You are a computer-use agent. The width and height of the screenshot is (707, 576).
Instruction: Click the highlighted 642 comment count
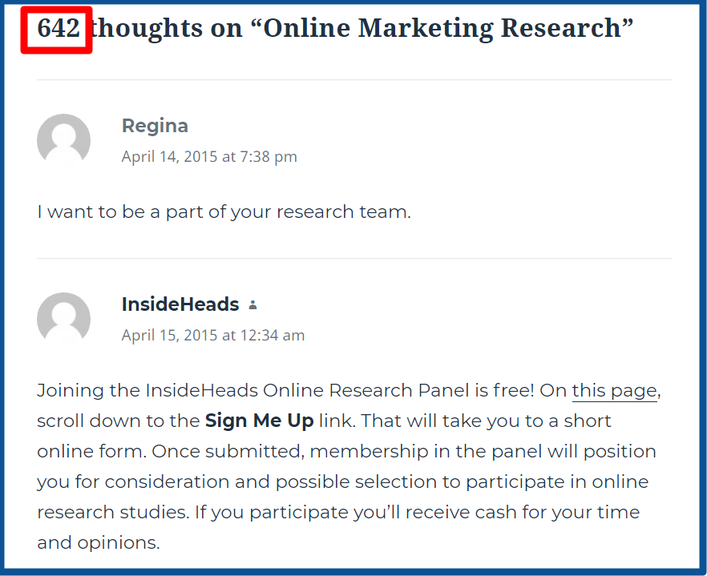[x=59, y=28]
